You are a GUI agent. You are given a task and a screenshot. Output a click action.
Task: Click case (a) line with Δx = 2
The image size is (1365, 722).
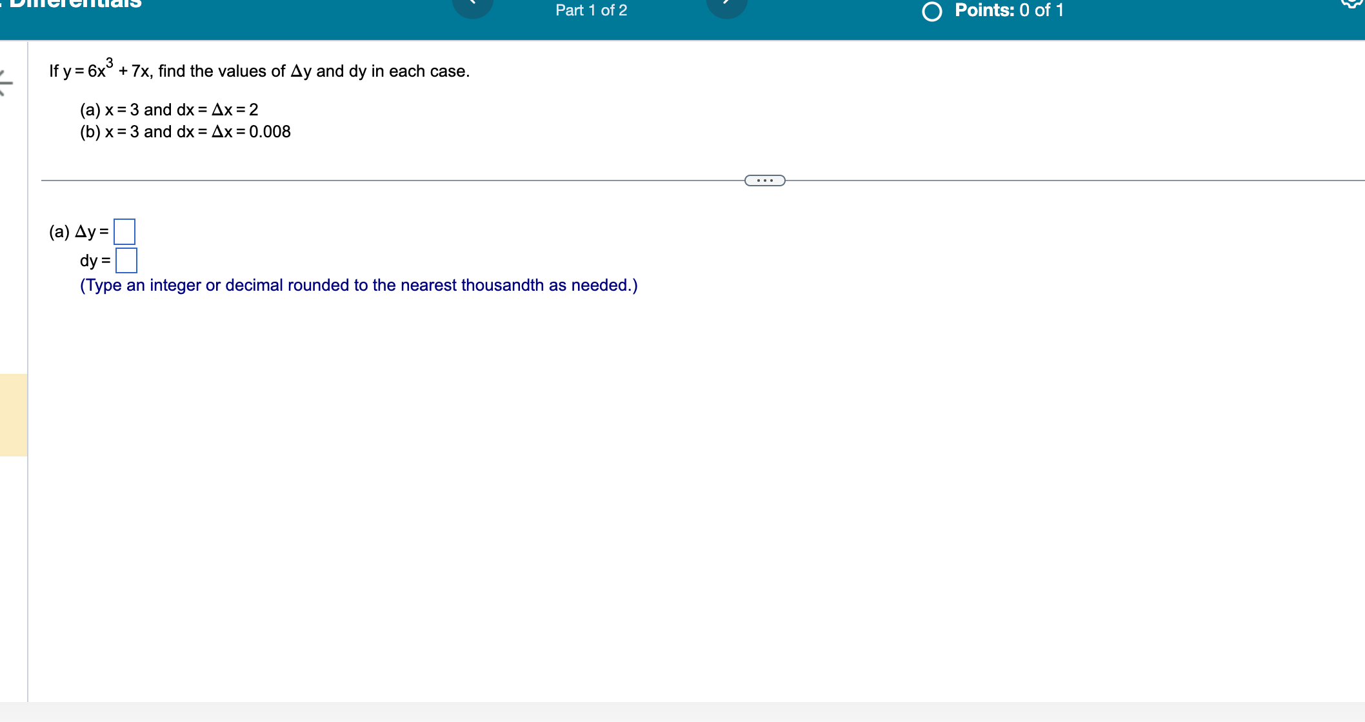point(169,110)
